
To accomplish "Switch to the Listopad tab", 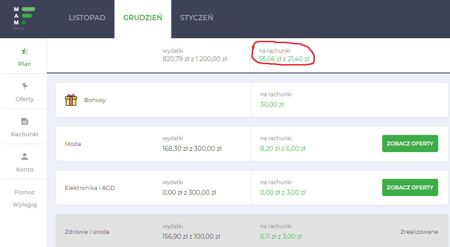I will [87, 18].
